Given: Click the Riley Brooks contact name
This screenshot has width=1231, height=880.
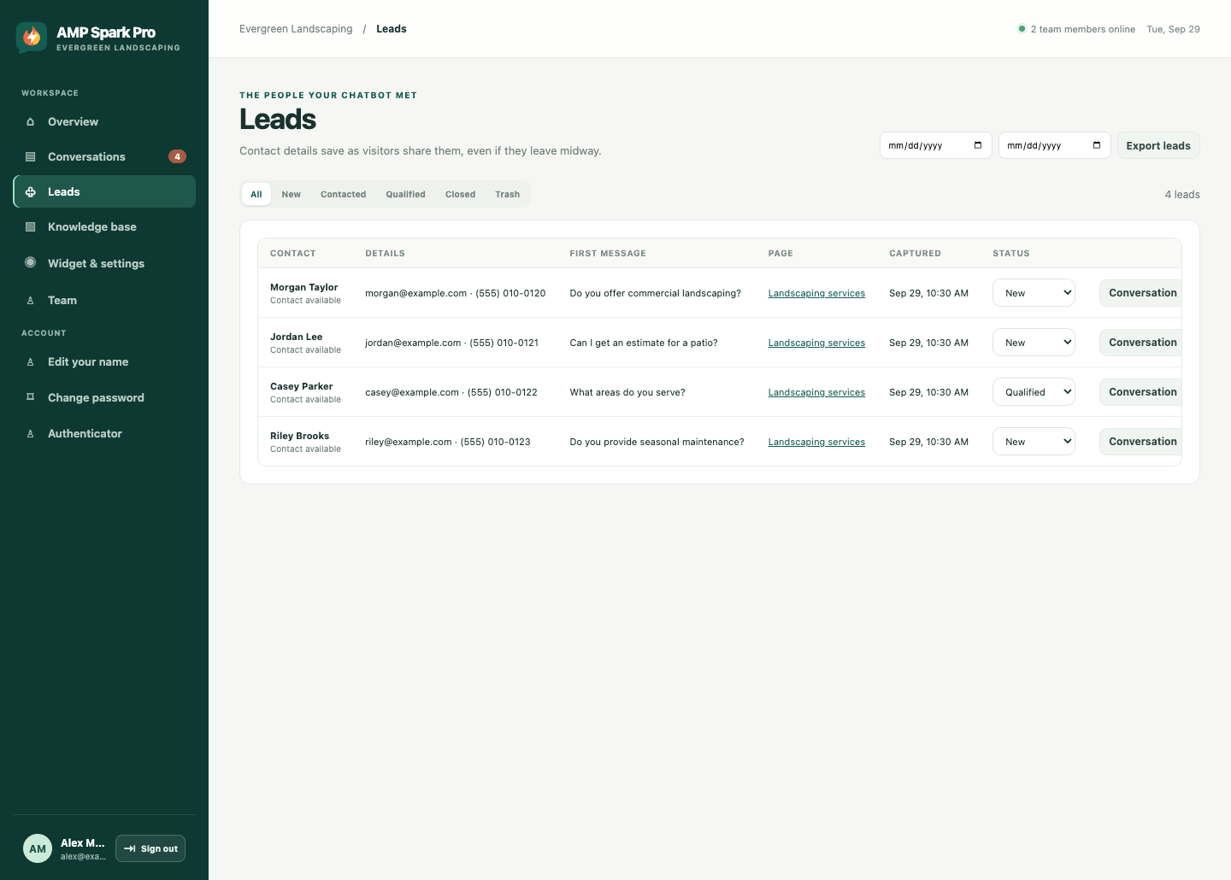Looking at the screenshot, I should (x=300, y=436).
